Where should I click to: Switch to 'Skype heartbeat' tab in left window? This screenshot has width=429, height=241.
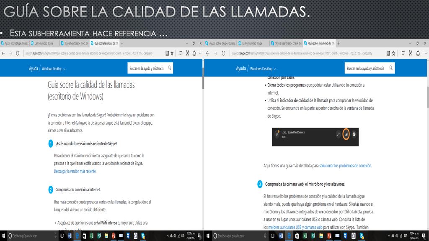(x=75, y=43)
